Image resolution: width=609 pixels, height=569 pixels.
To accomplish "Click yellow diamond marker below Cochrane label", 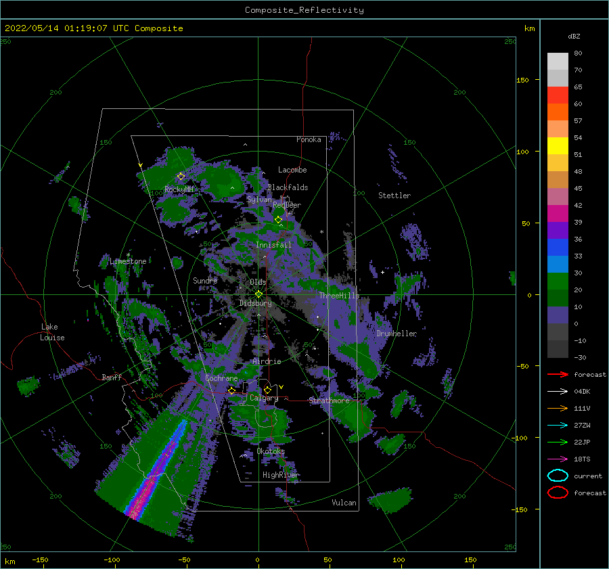I will pyautogui.click(x=232, y=390).
